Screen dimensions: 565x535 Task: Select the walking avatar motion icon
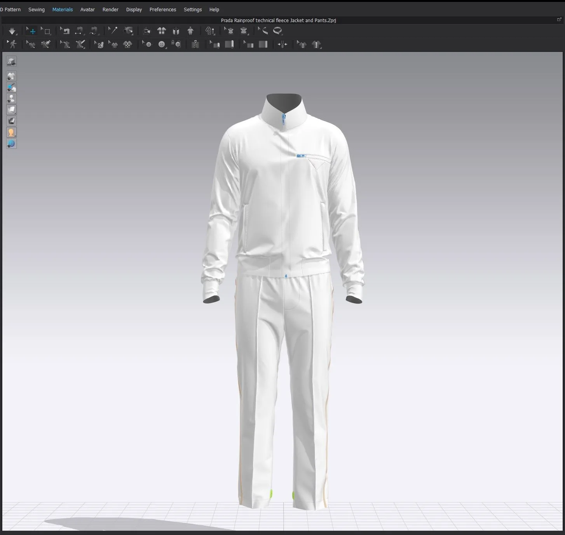pyautogui.click(x=12, y=44)
